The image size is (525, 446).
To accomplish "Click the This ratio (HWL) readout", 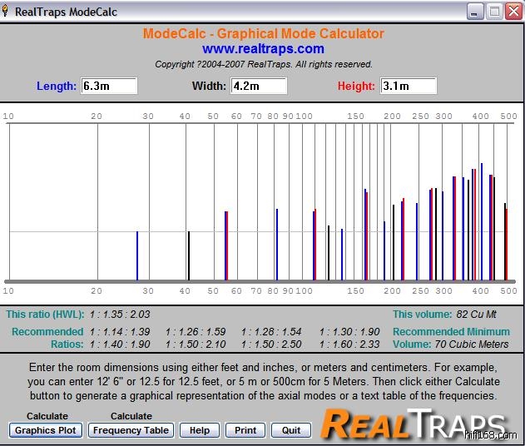I will click(78, 315).
